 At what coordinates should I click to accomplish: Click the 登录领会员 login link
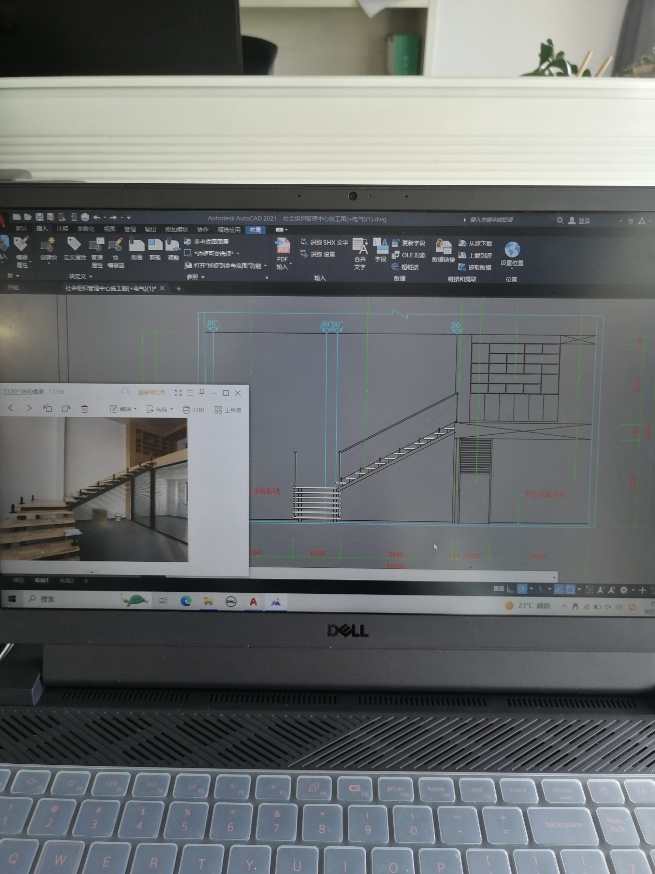click(151, 392)
